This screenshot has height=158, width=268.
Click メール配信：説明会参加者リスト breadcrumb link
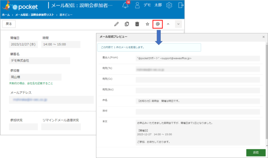point(34,15)
